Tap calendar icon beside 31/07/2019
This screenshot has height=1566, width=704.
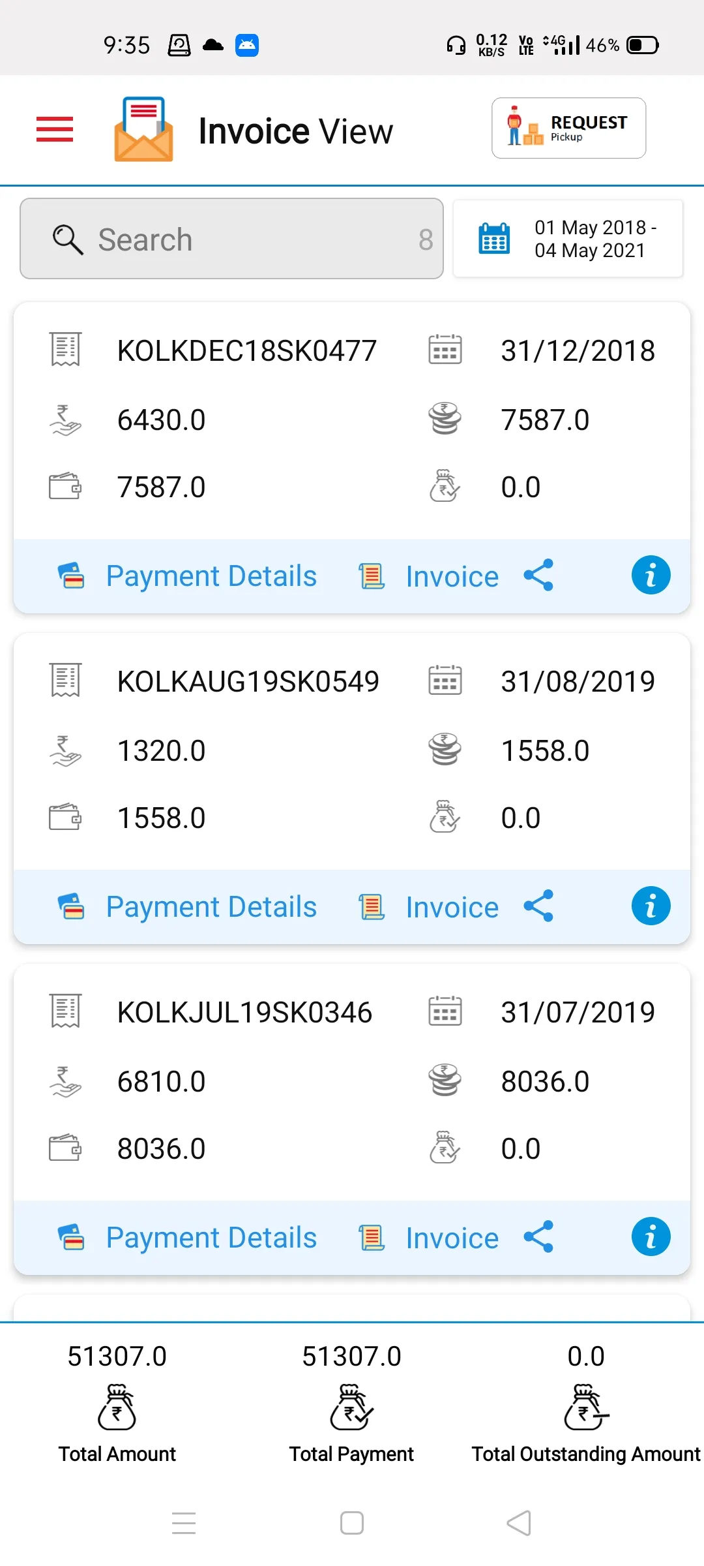pos(445,1011)
